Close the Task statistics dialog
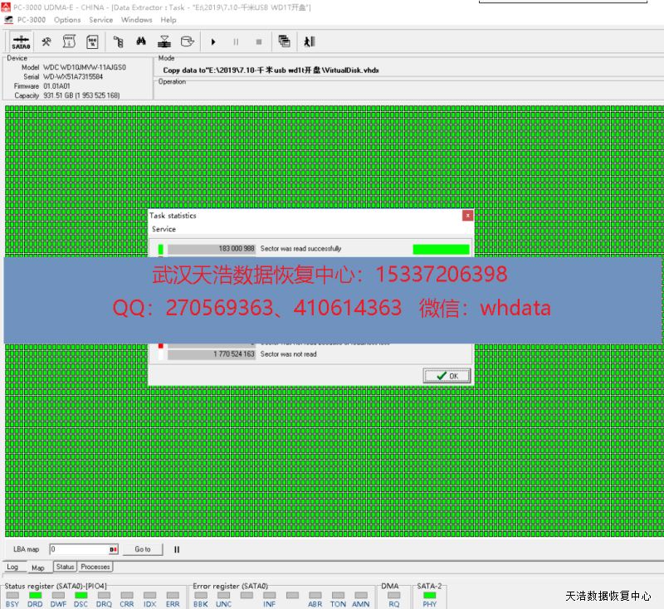Screen dimensions: 664x609 pos(467,216)
